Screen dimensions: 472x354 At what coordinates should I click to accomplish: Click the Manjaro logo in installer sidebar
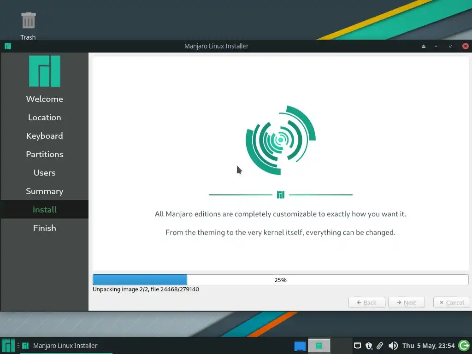tap(45, 71)
